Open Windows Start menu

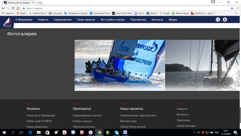tap(4, 132)
